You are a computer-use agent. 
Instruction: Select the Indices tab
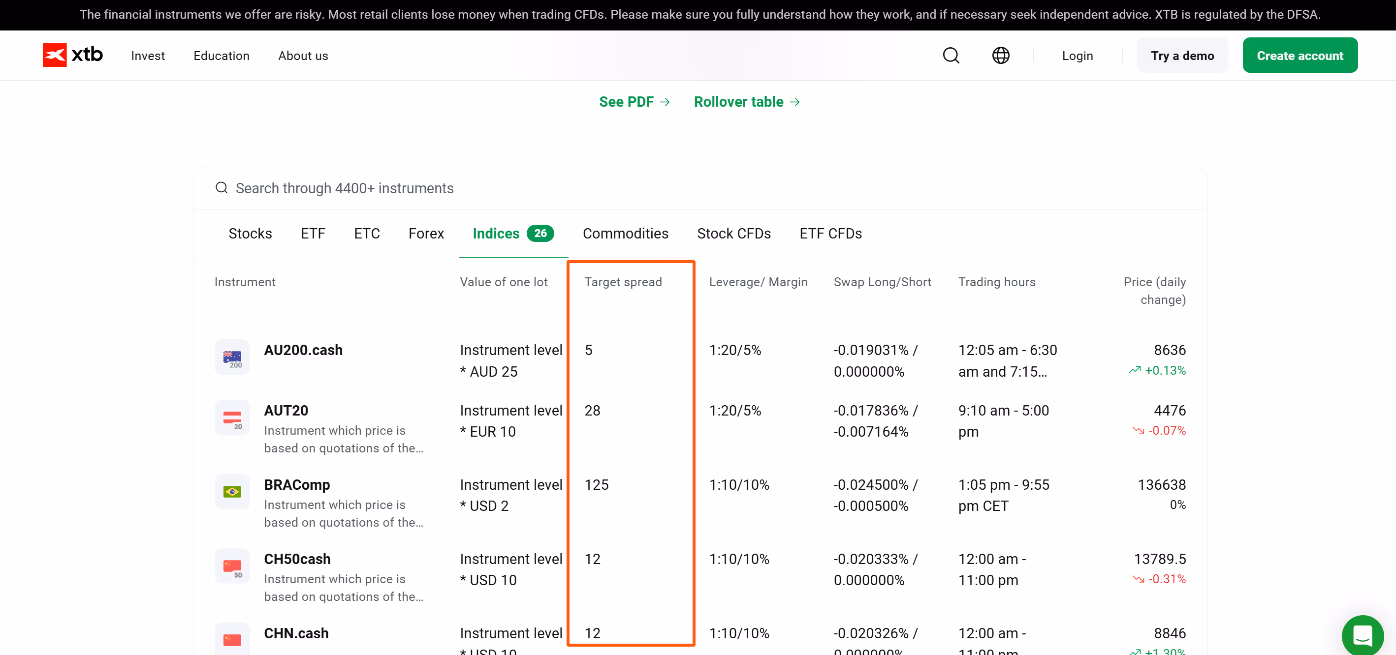click(x=512, y=233)
